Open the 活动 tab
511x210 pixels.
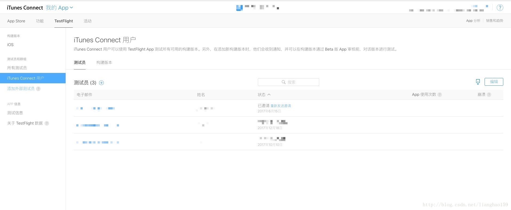pyautogui.click(x=87, y=21)
